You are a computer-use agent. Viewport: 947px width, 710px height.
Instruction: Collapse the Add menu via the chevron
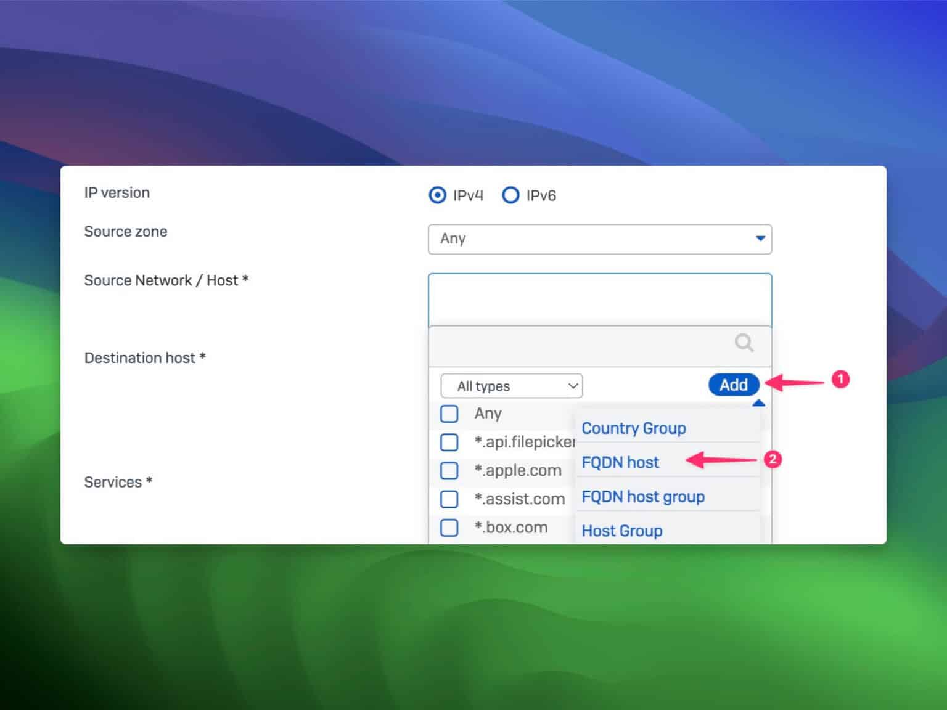point(759,402)
